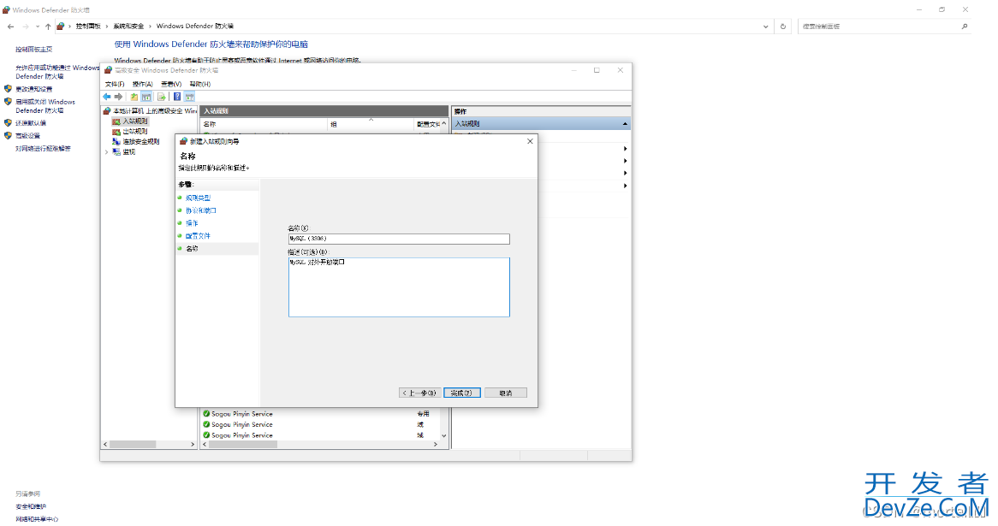Open the 网络和共享中心 link
The width and height of the screenshot is (998, 526).
tap(37, 519)
